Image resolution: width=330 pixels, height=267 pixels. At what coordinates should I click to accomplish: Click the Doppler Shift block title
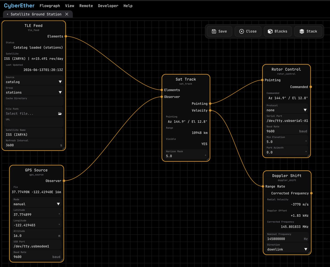(x=287, y=176)
